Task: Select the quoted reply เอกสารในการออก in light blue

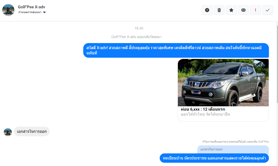Action: (233, 150)
